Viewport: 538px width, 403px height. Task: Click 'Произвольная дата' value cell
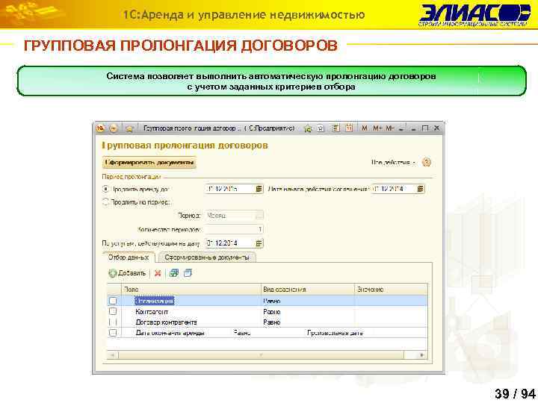(335, 333)
